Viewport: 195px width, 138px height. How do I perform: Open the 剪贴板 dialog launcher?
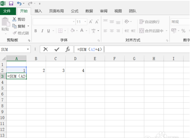pyautogui.click(x=29, y=40)
